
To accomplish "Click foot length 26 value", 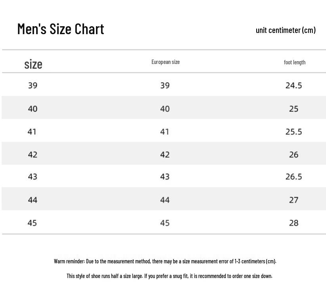I will tap(293, 155).
